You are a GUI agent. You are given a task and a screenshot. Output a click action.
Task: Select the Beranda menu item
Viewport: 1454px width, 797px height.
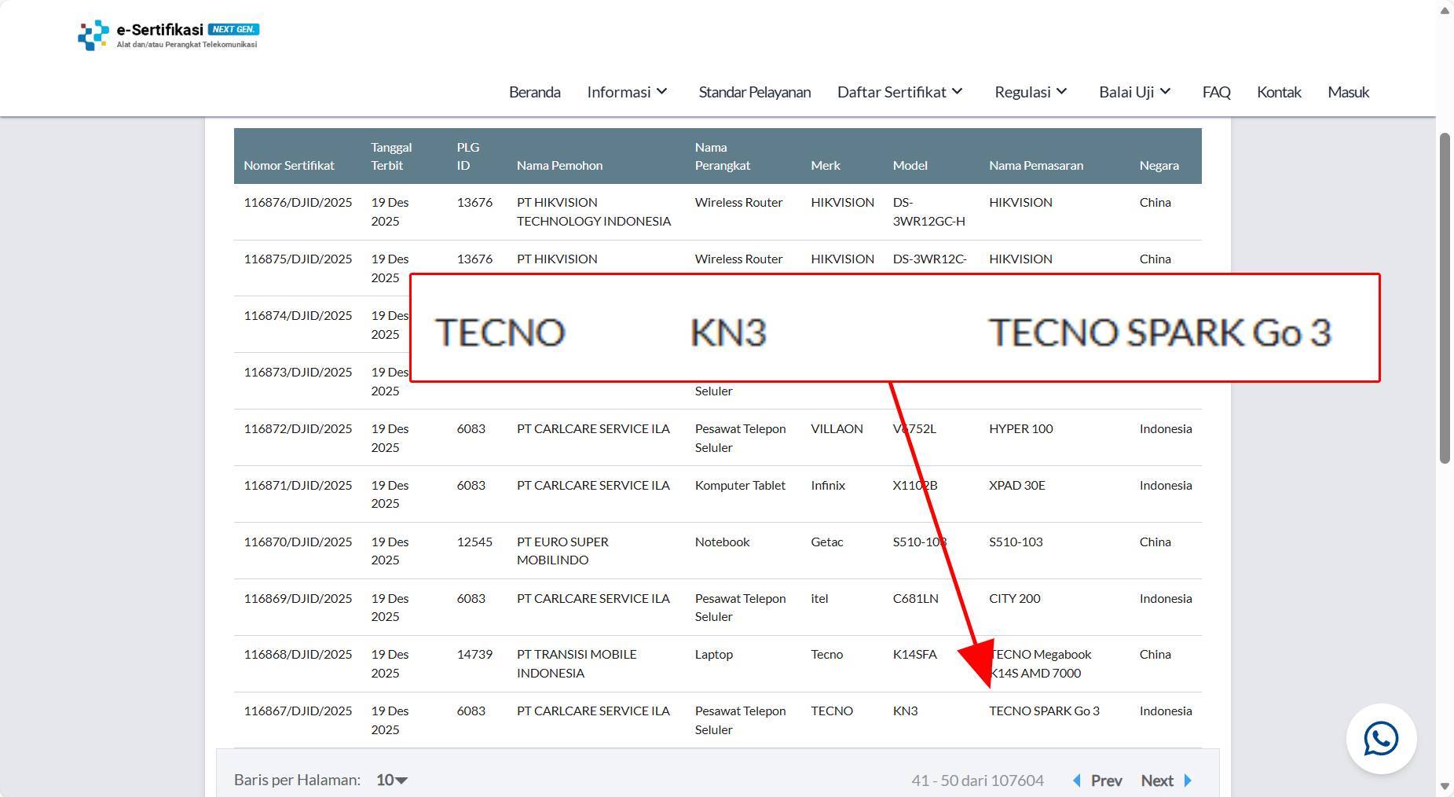tap(534, 91)
